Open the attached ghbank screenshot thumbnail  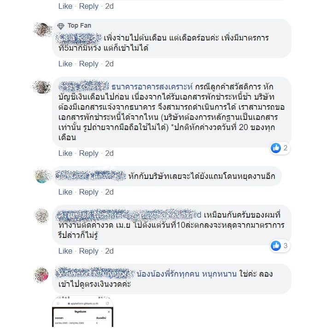83,311
